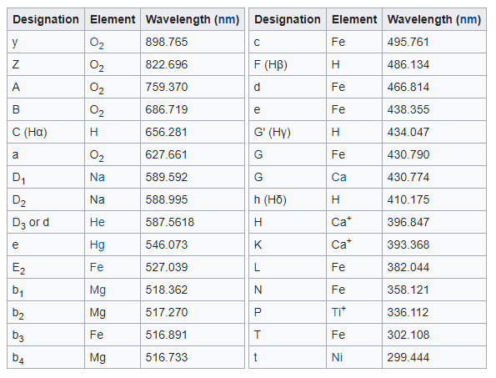This screenshot has height=378, width=496.
Task: Select the wavelength value 396.847
Action: pyautogui.click(x=408, y=222)
